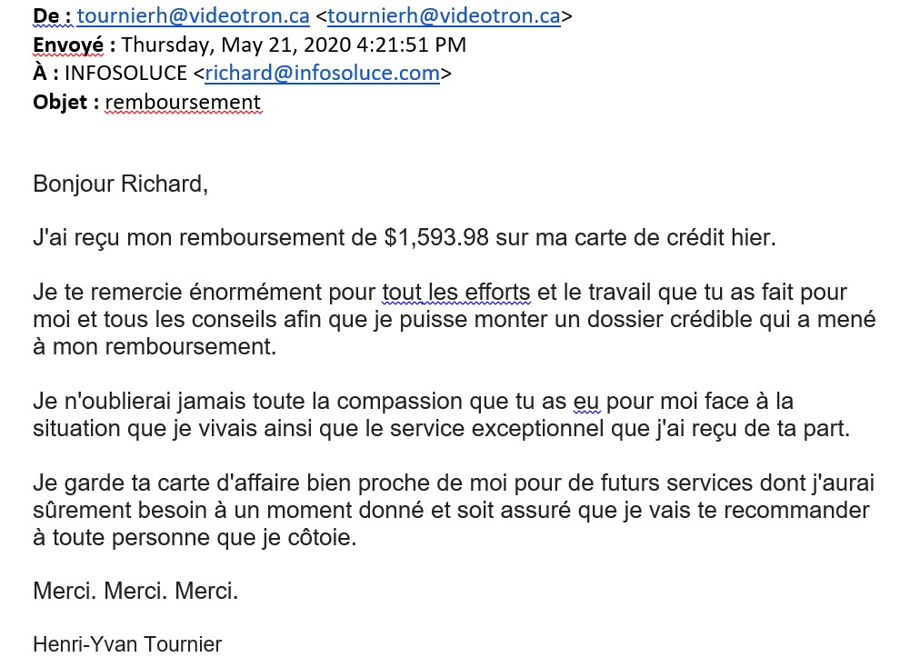Click the "À :" recipient label
The height and width of the screenshot is (667, 910).
point(47,74)
